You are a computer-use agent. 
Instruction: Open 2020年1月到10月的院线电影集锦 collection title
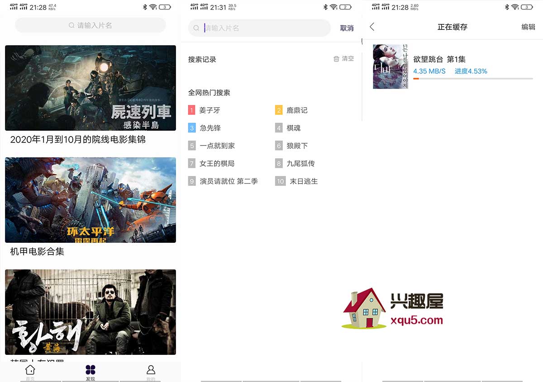pyautogui.click(x=78, y=140)
